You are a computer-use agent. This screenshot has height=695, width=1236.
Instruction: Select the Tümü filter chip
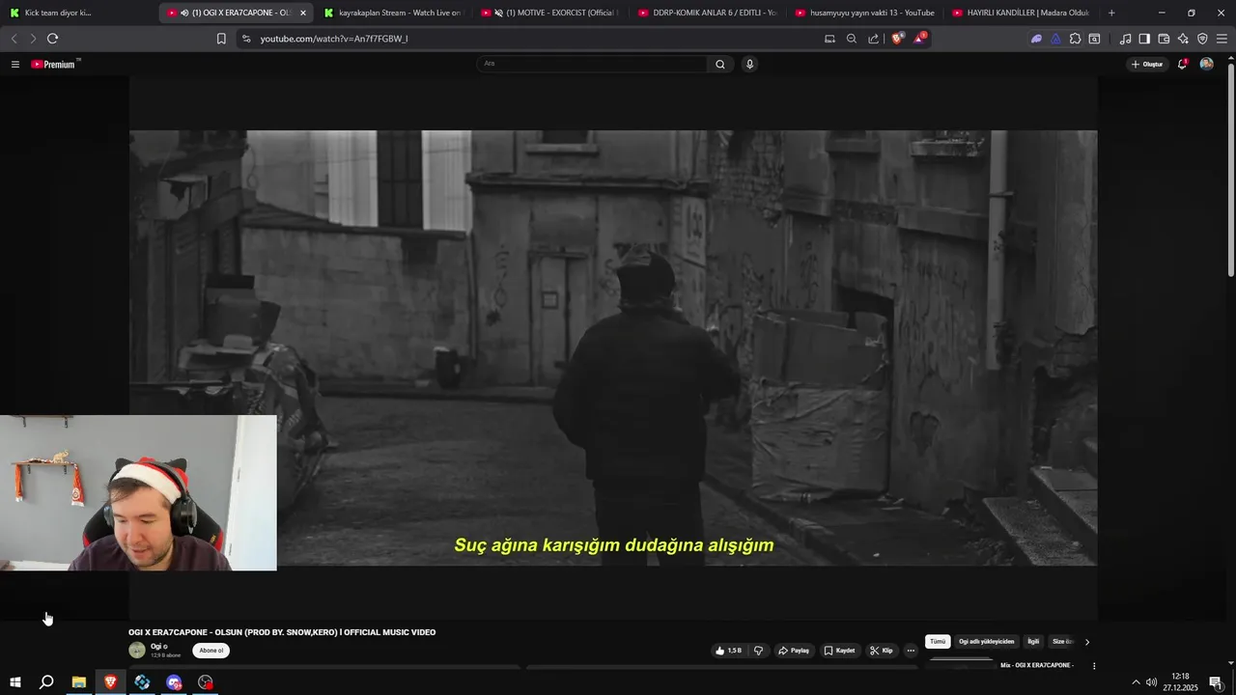tap(938, 642)
